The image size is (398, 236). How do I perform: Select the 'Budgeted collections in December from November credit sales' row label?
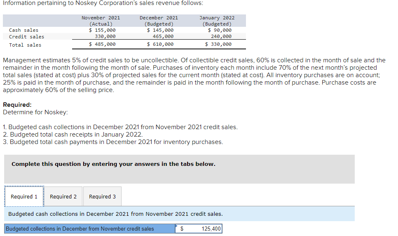point(89,229)
